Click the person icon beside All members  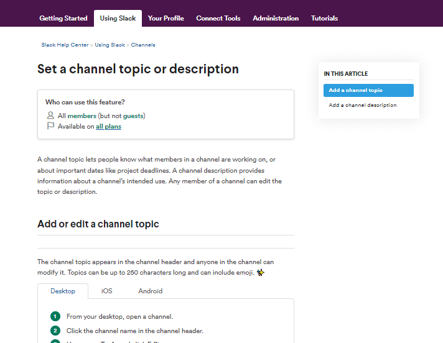[x=50, y=116]
